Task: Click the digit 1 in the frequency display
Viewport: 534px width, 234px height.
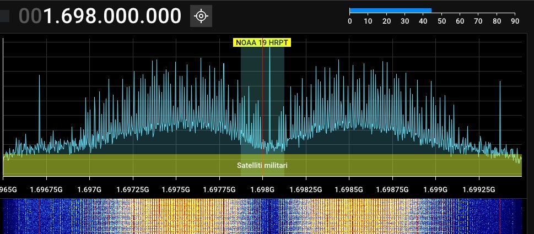Action: [50, 17]
